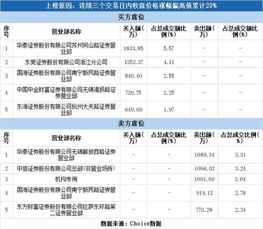Click the percentage value 4.11
The height and width of the screenshot is (229, 263).
[x=169, y=62]
